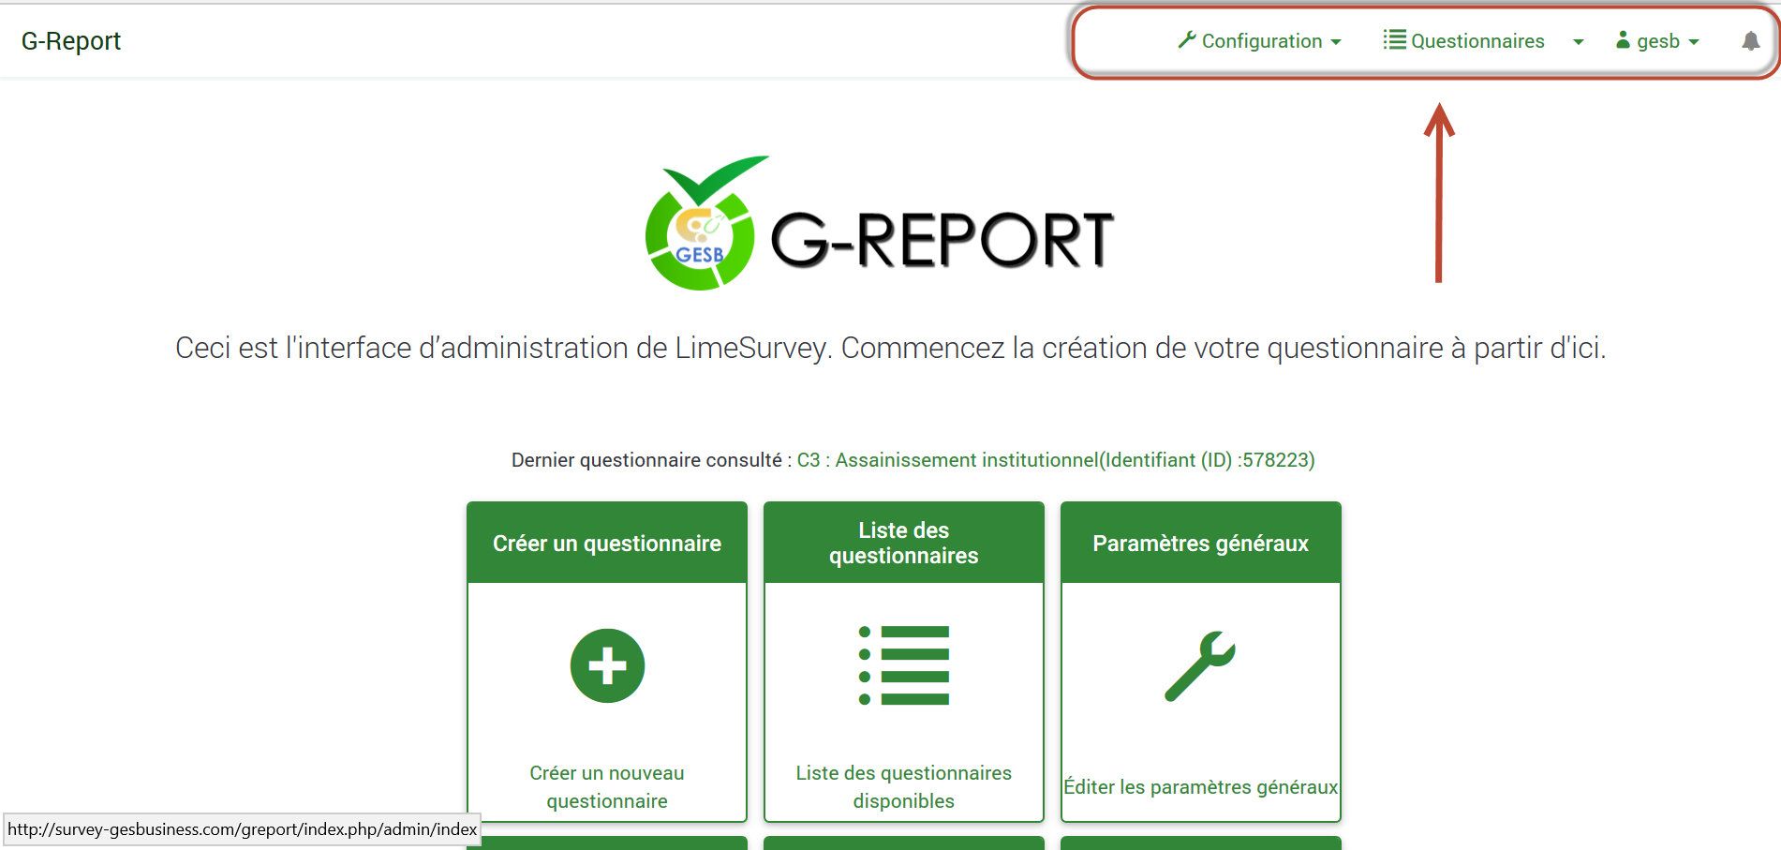Click the list icon beside Questionnaires
The width and height of the screenshot is (1781, 850).
click(x=1394, y=39)
